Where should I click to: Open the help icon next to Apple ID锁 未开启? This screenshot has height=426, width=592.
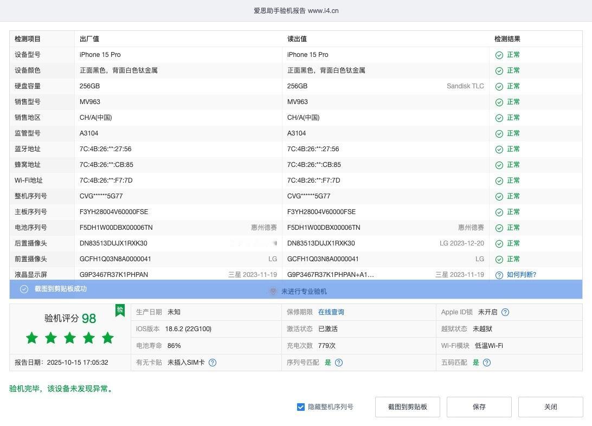click(505, 312)
